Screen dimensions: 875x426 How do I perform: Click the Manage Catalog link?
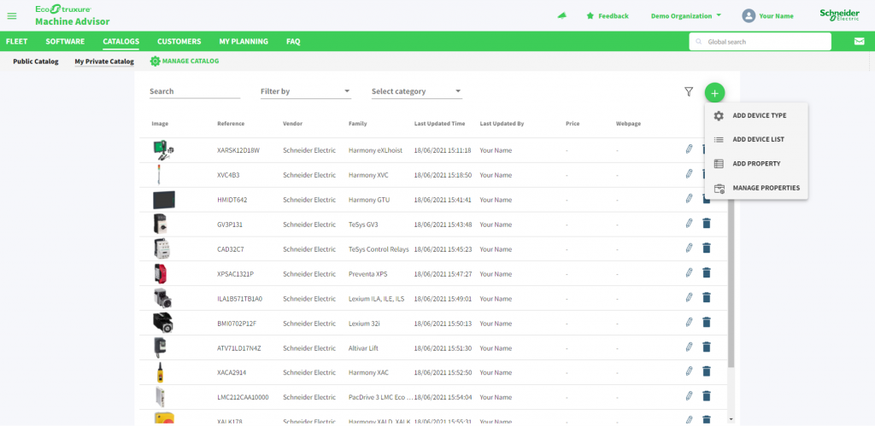(x=191, y=61)
